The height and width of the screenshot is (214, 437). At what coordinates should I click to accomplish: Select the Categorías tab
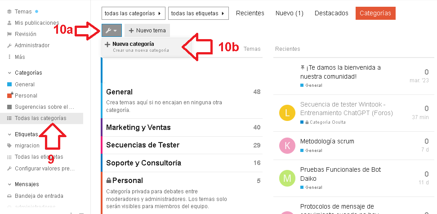coord(375,13)
